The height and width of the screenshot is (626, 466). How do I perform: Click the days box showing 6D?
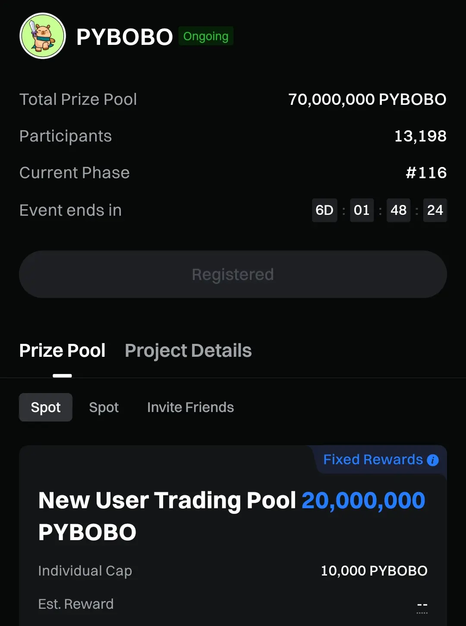pyautogui.click(x=324, y=210)
